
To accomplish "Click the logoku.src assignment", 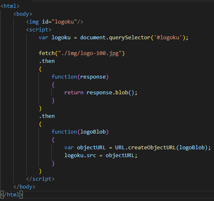I will 80,156.
